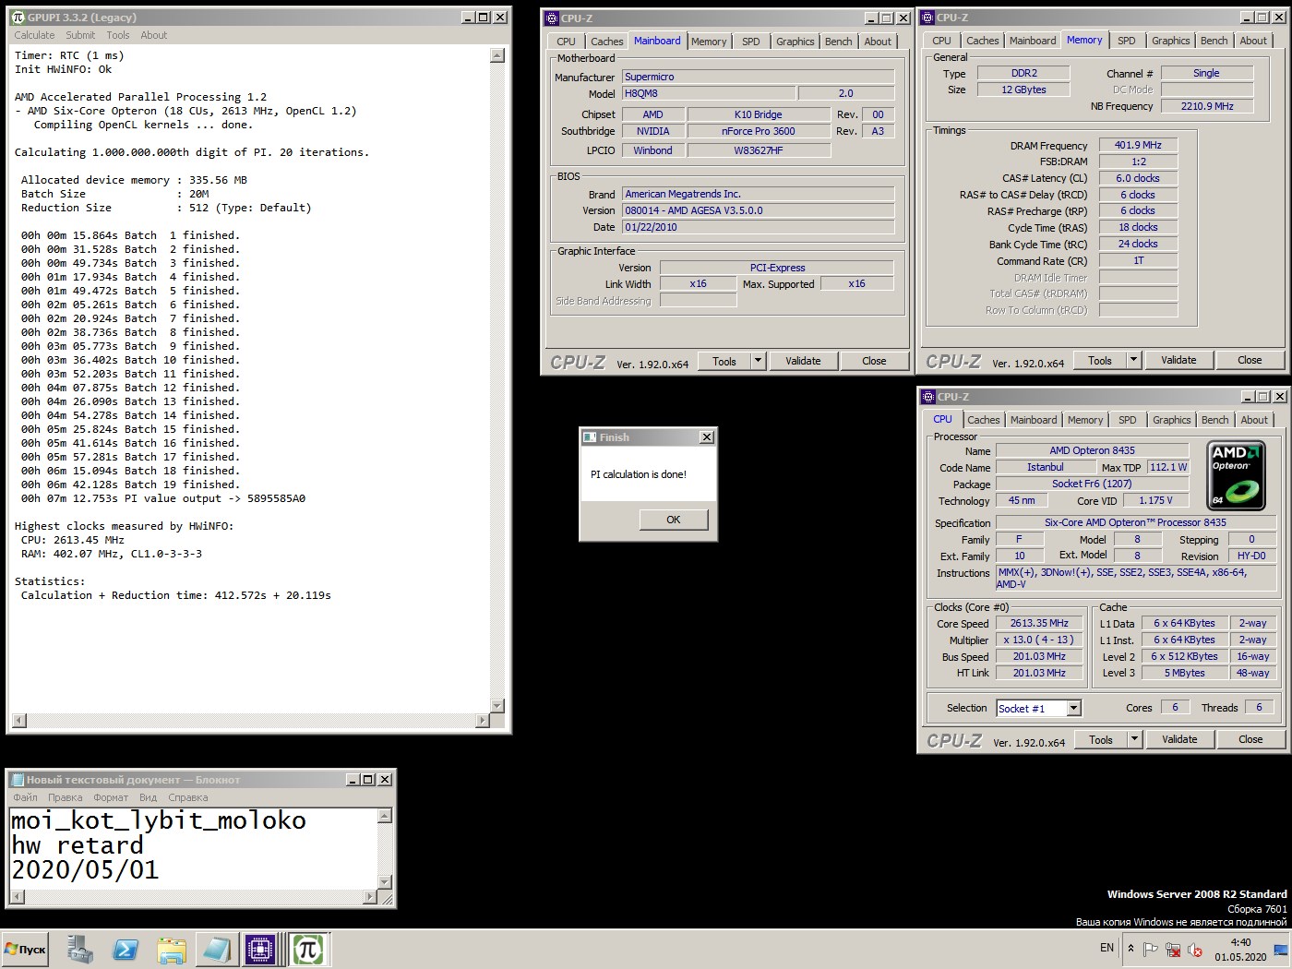Click the DRAM Frequency value 401.9 MHz

[x=1138, y=145]
